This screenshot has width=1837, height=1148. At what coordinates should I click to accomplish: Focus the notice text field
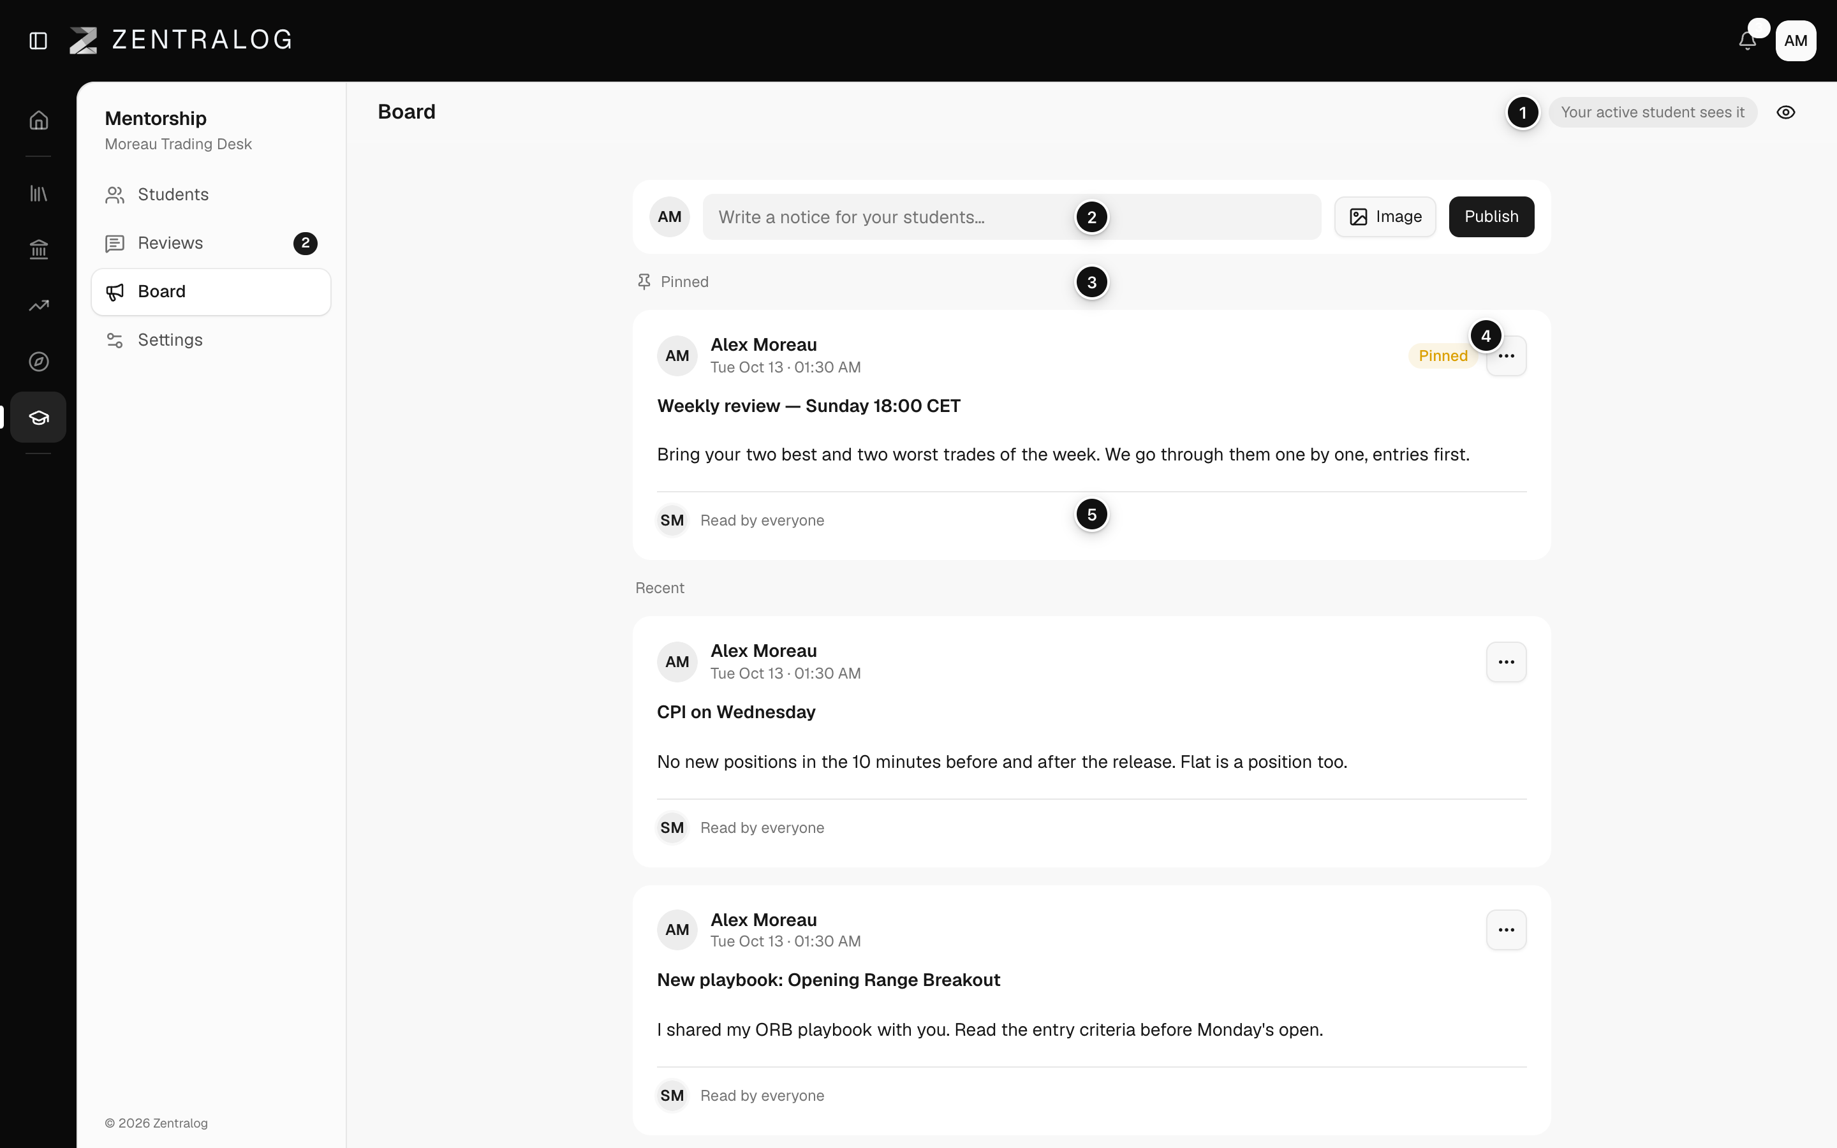(x=1011, y=217)
